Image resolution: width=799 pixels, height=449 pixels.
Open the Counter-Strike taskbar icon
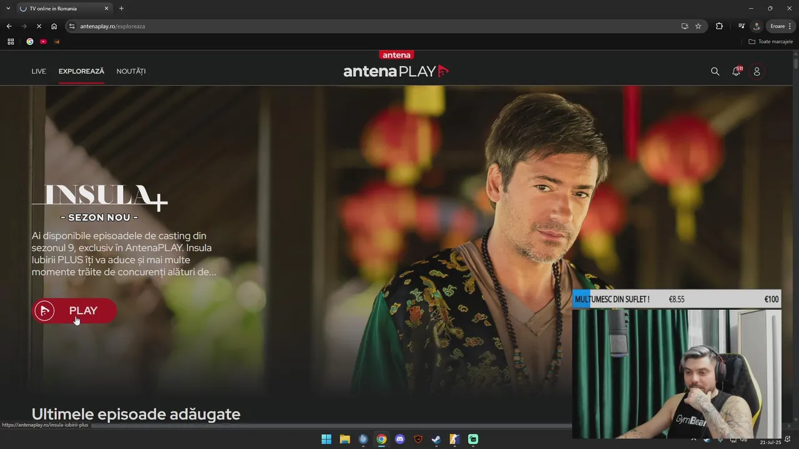[x=454, y=439]
